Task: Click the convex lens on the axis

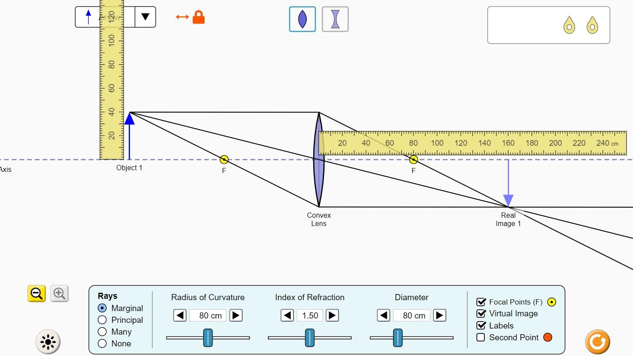Action: (x=319, y=159)
